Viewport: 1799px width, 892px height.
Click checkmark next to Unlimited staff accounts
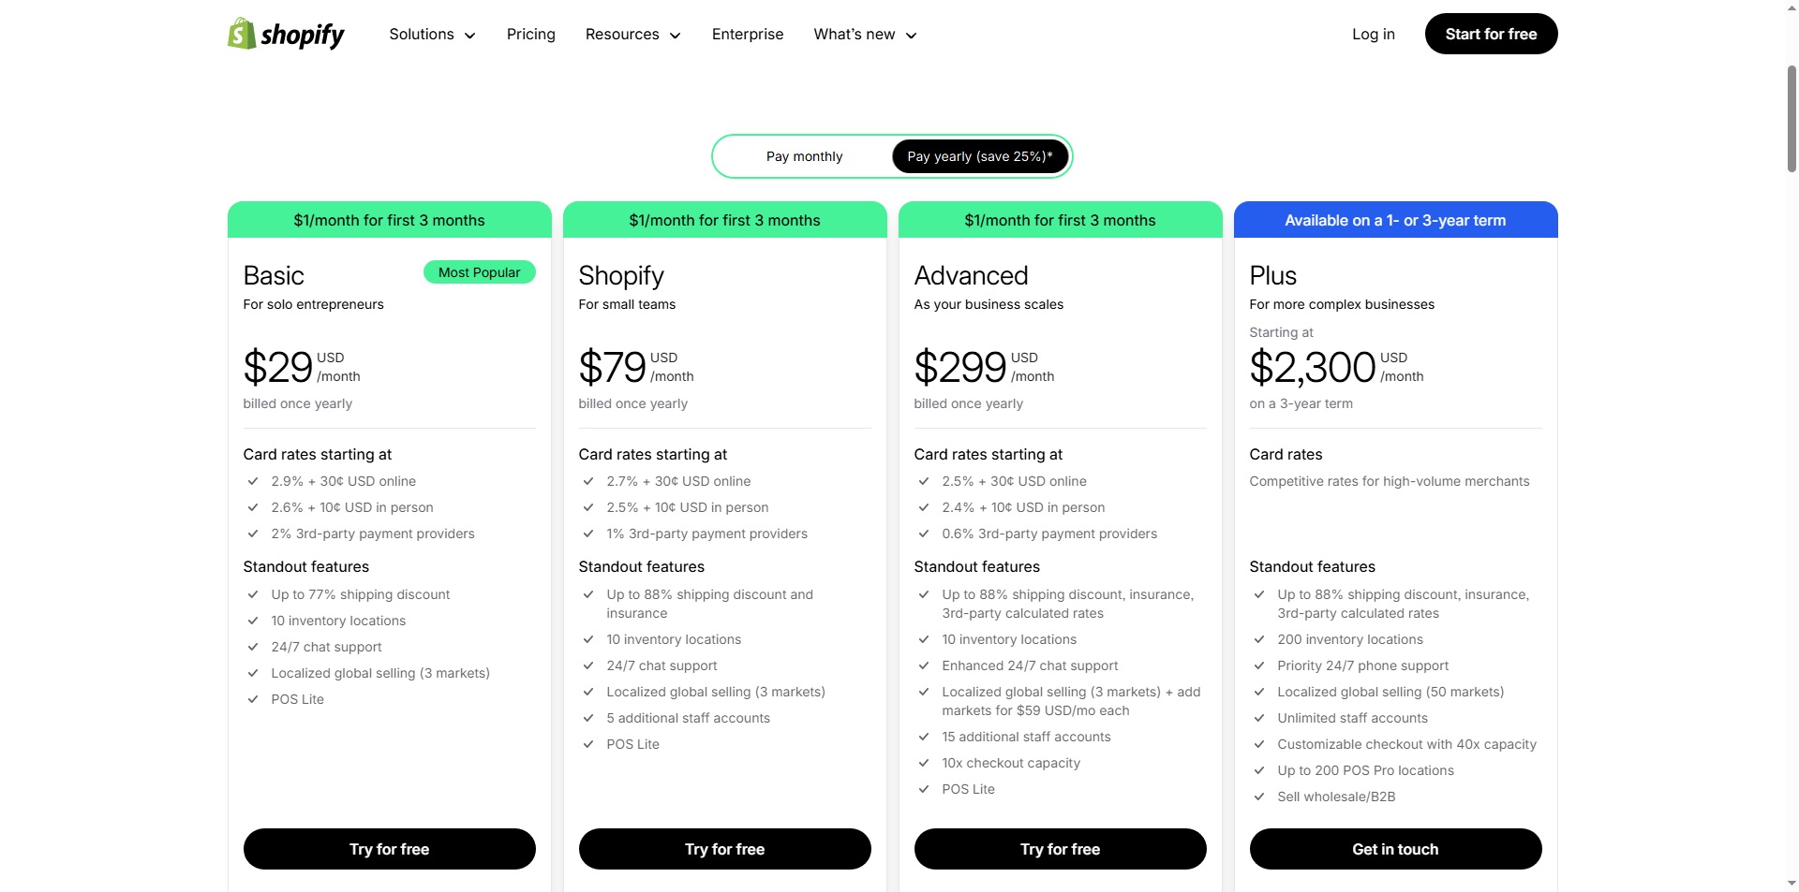(1259, 718)
